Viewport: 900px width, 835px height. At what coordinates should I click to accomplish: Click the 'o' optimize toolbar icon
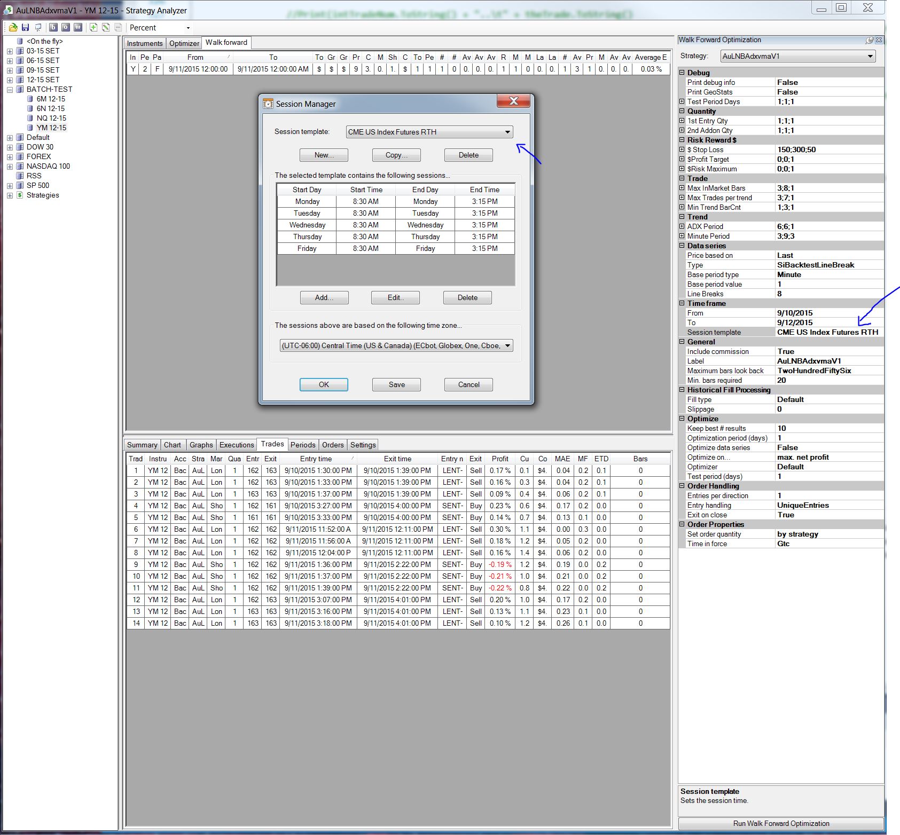tap(66, 27)
